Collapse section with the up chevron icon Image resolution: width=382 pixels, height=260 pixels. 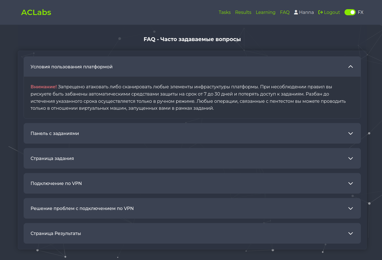click(x=350, y=67)
